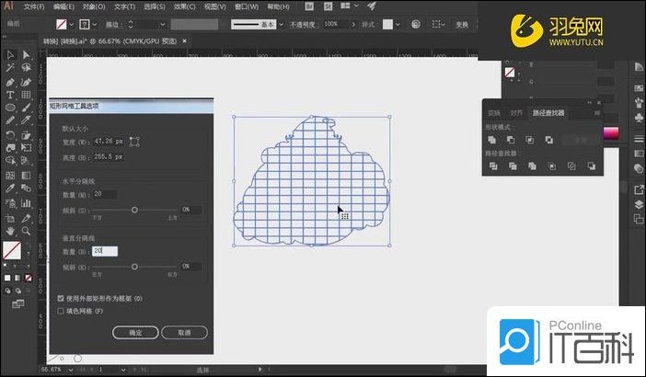Image resolution: width=646 pixels, height=377 pixels.
Task: Select the Type tool in the toolbox
Action: coord(10,95)
